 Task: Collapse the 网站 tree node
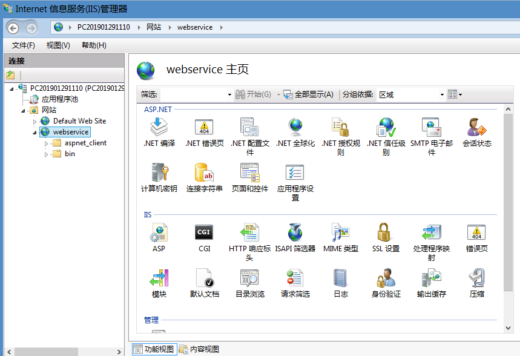(x=23, y=110)
